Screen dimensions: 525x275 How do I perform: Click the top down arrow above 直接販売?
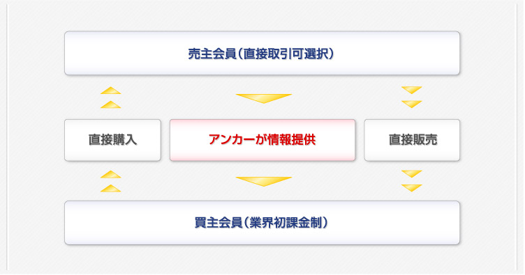point(411,90)
